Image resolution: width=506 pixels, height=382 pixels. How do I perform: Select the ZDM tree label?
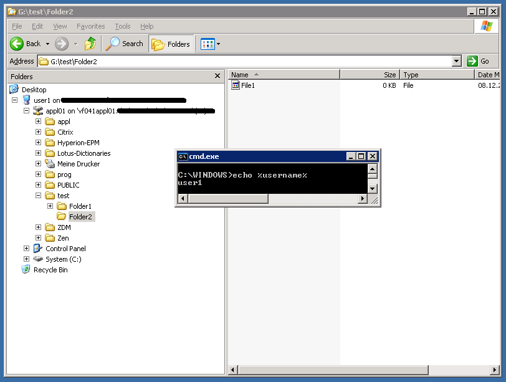pyautogui.click(x=64, y=227)
